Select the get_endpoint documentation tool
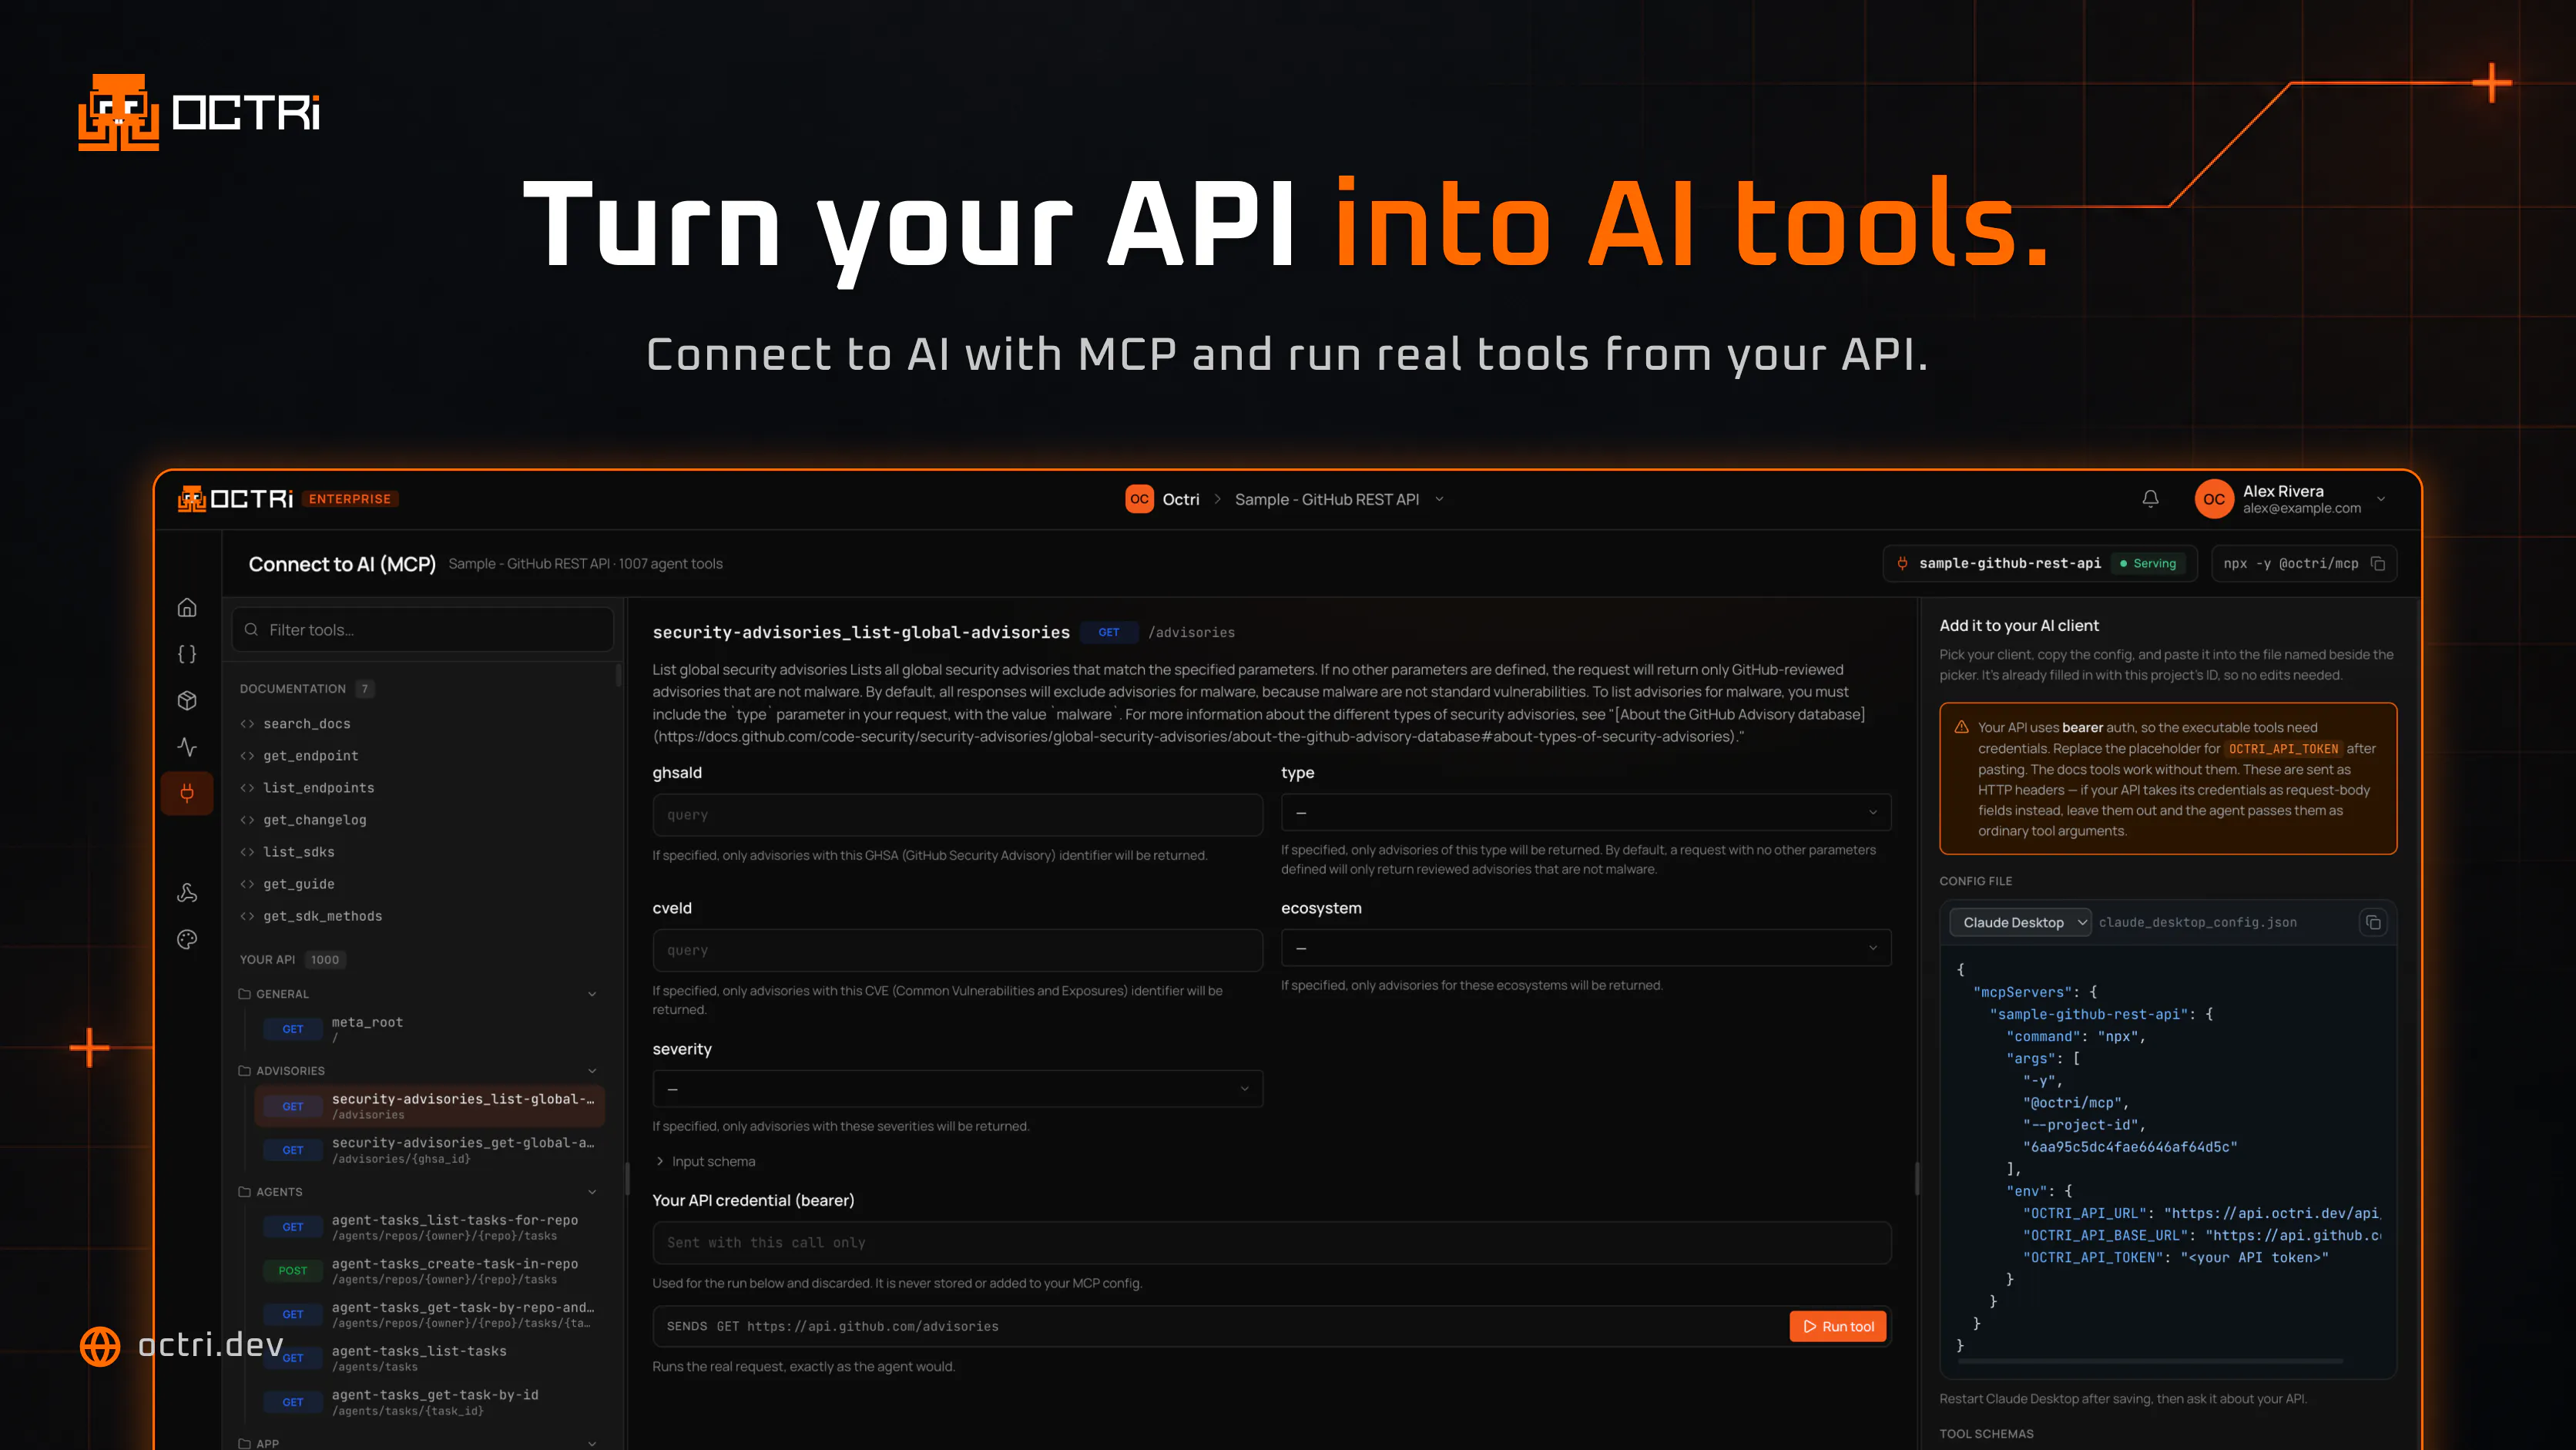The width and height of the screenshot is (2576, 1450). pos(310,756)
